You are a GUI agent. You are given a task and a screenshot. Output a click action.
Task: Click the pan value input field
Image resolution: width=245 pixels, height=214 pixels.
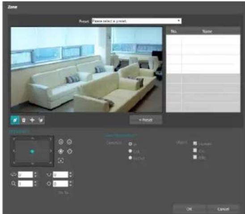click(25, 175)
